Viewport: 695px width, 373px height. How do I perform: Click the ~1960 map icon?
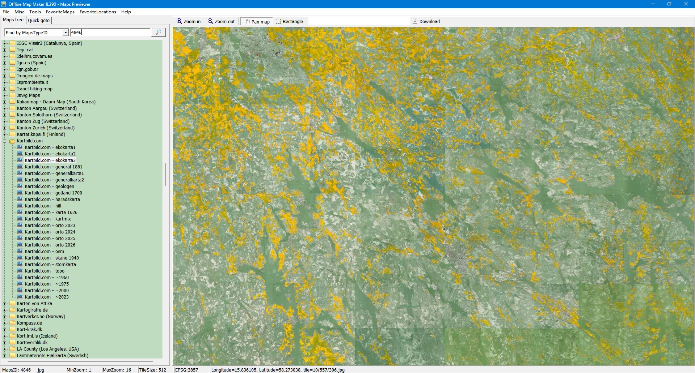tap(21, 278)
